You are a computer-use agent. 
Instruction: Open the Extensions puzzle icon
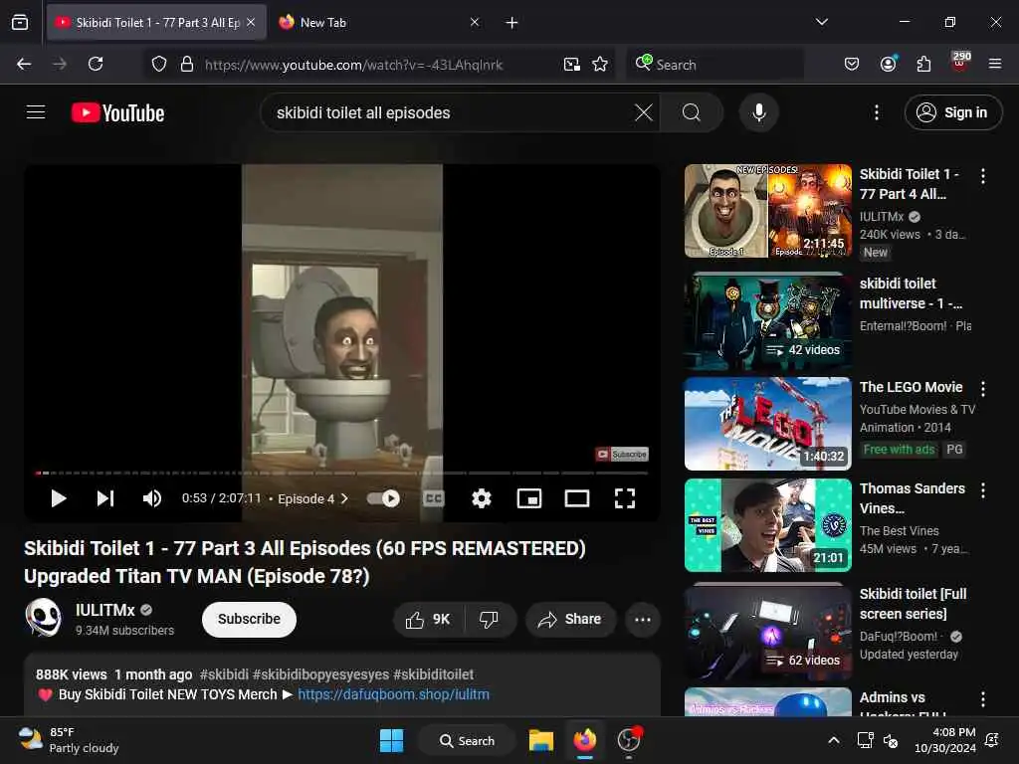(x=923, y=64)
